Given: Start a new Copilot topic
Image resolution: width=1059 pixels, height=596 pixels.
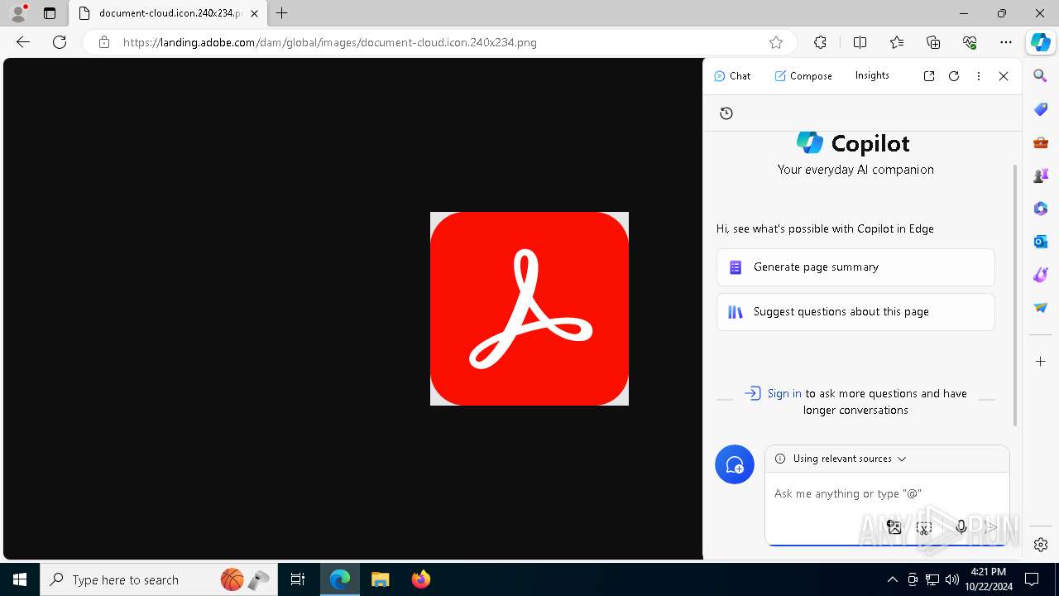Looking at the screenshot, I should pos(735,464).
